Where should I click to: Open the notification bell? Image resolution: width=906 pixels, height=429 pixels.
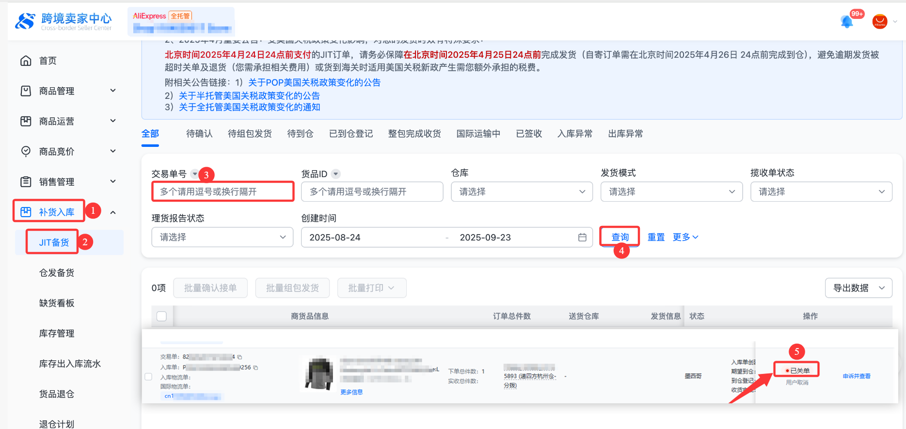(x=847, y=21)
